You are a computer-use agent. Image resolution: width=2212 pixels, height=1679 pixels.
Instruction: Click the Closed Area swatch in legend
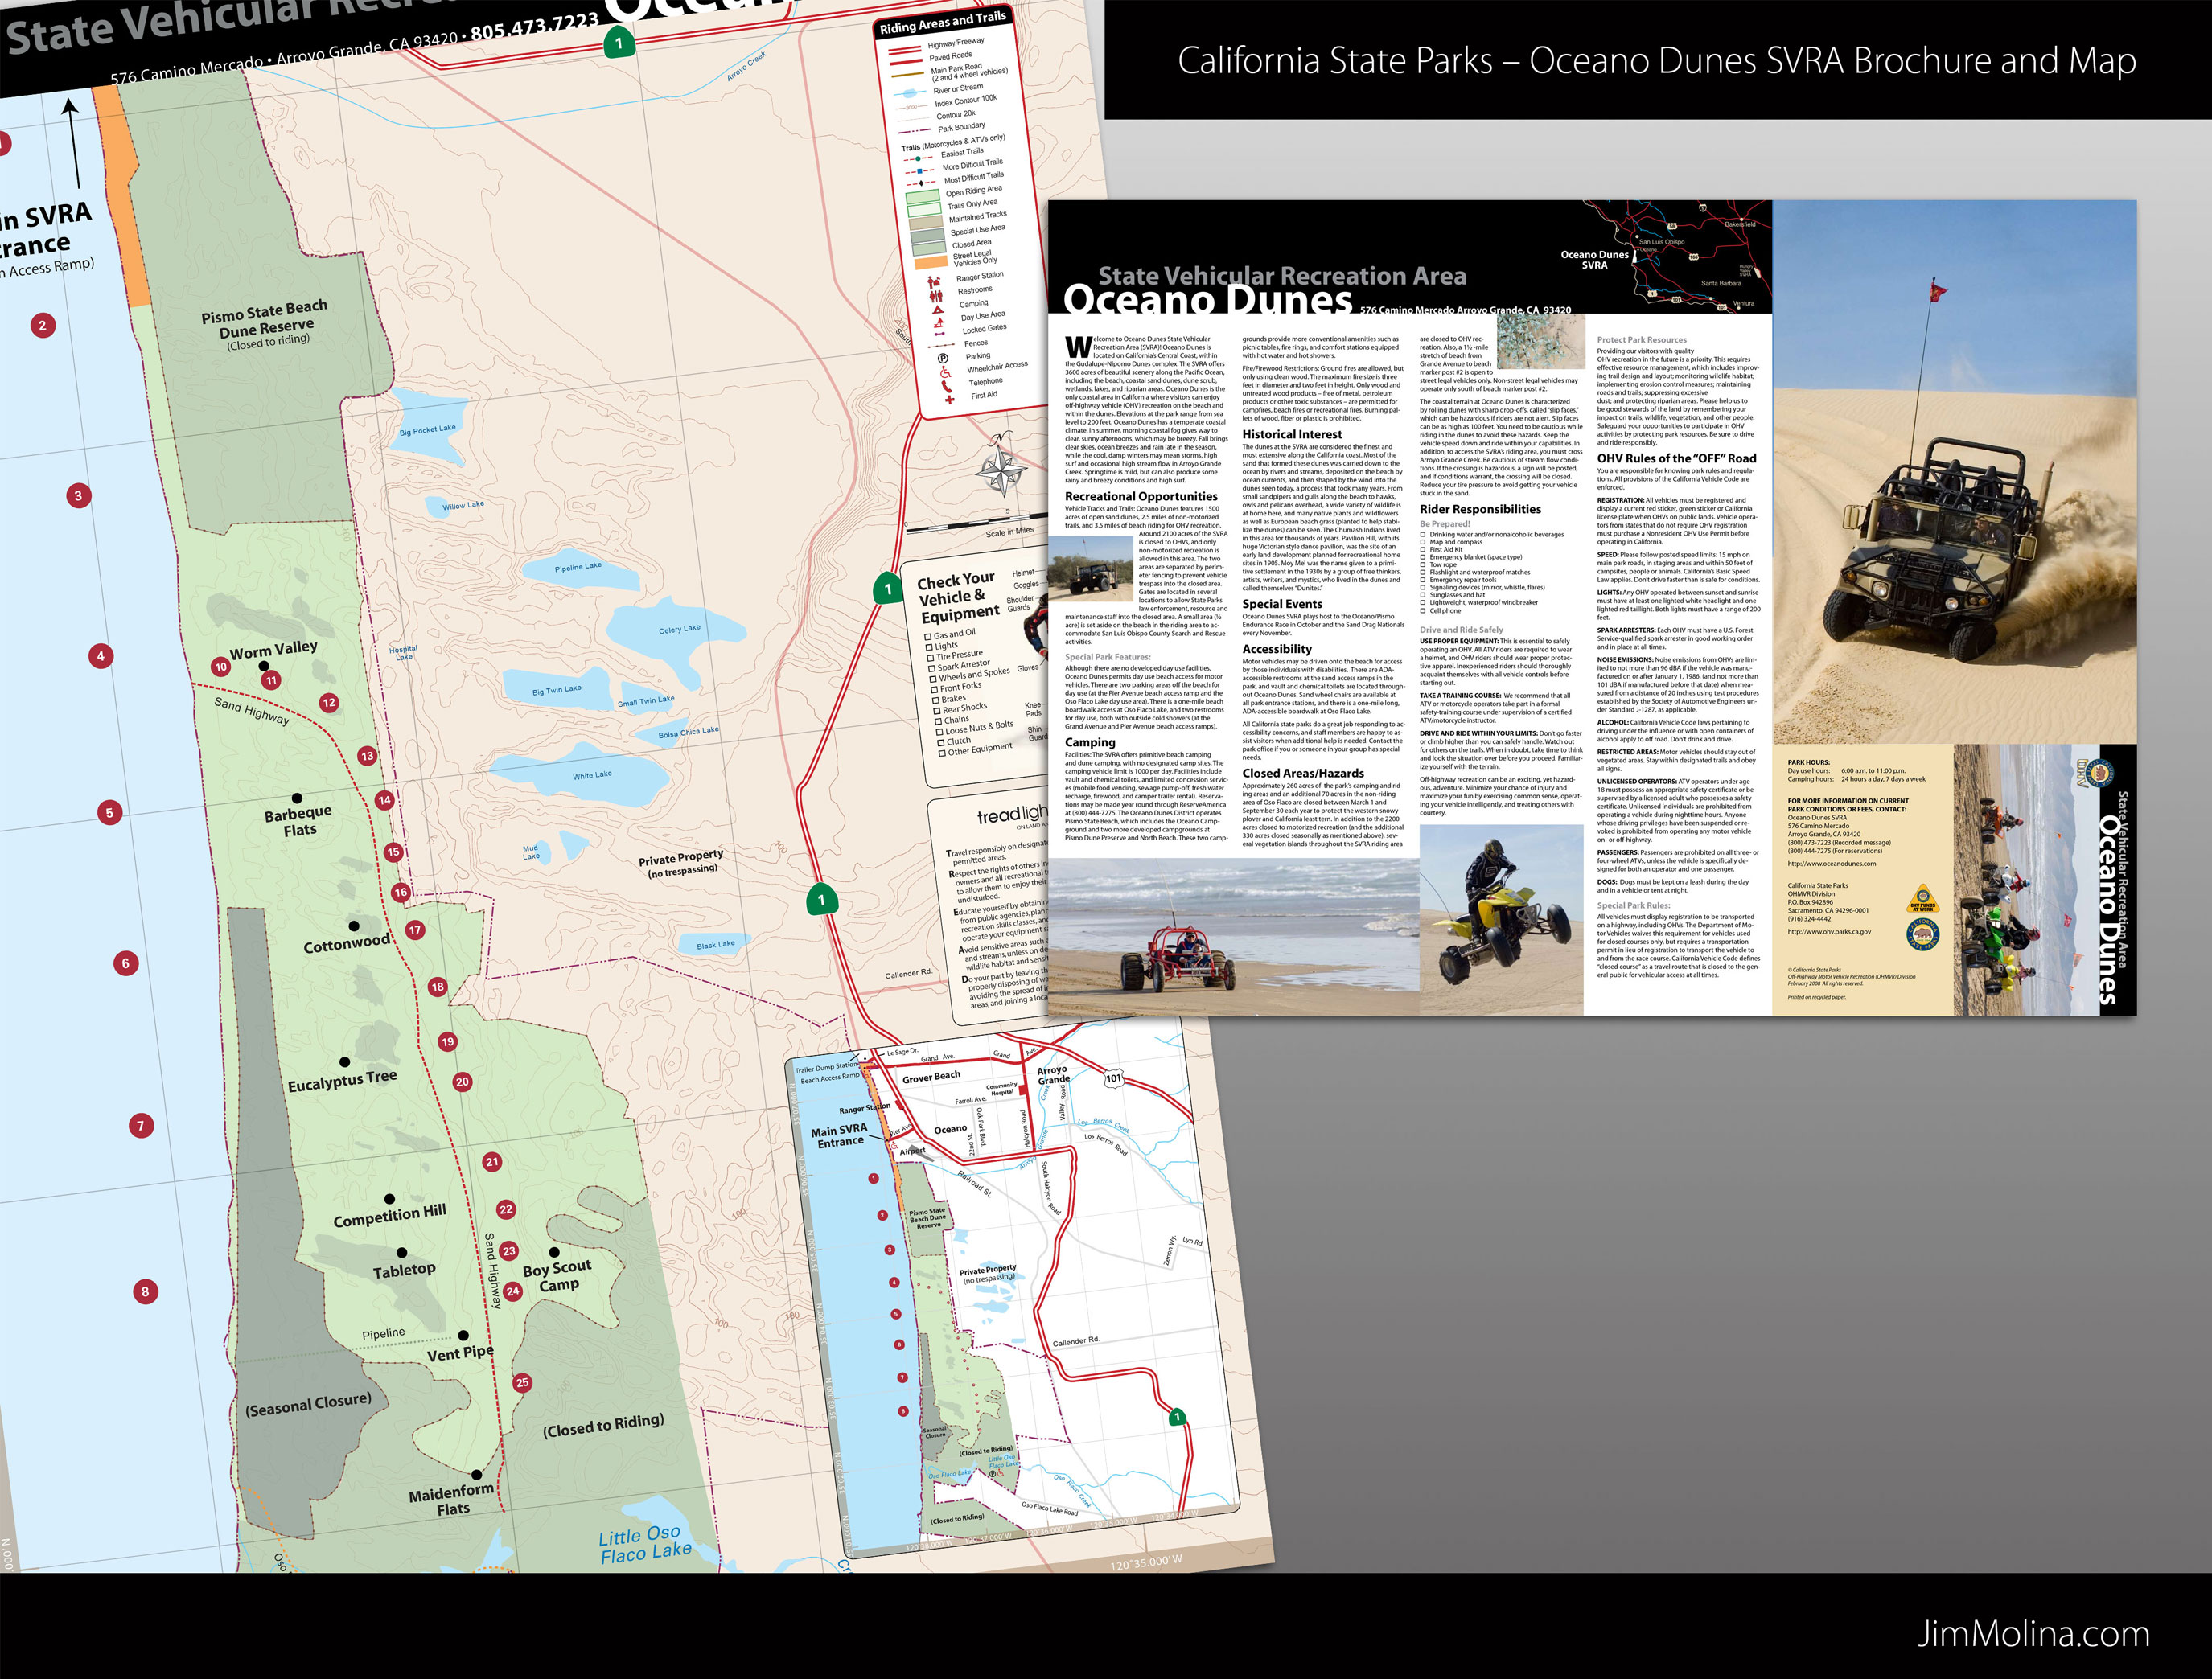pyautogui.click(x=929, y=250)
